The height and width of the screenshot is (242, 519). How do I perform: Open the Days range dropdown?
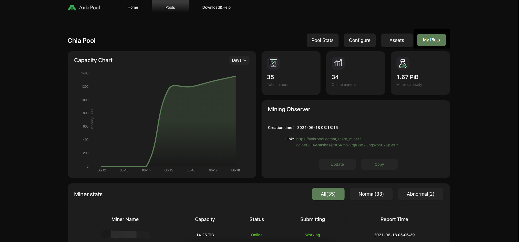(239, 60)
